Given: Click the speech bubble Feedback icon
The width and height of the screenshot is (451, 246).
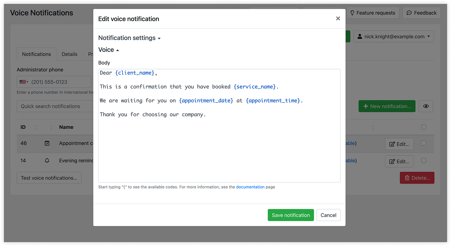Looking at the screenshot, I should coord(409,13).
